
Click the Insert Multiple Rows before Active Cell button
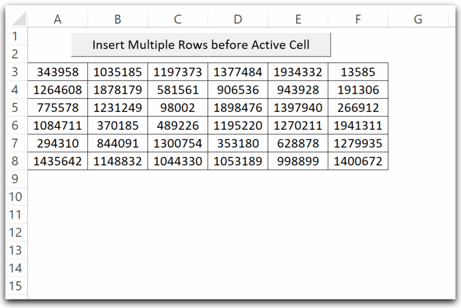pyautogui.click(x=201, y=45)
